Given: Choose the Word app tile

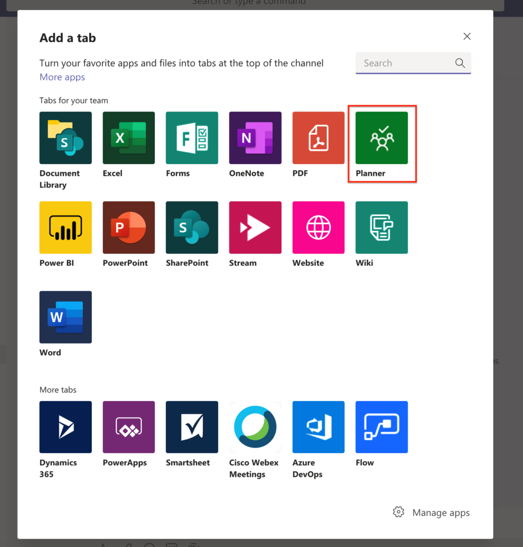Looking at the screenshot, I should pos(66,317).
